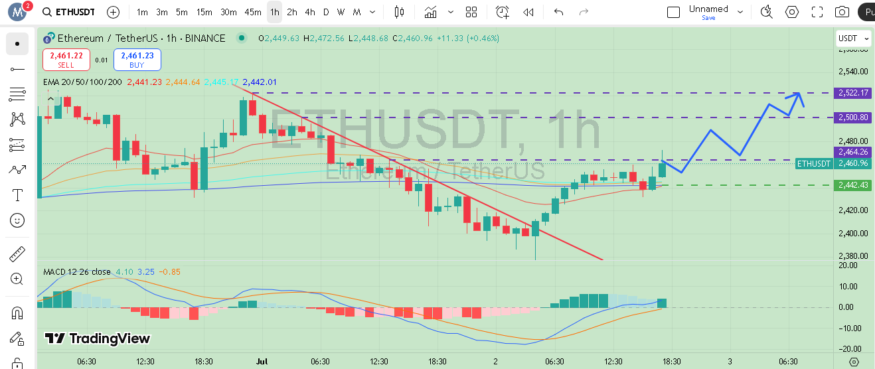Open the layout setup square icon
875x369 pixels.
673,12
